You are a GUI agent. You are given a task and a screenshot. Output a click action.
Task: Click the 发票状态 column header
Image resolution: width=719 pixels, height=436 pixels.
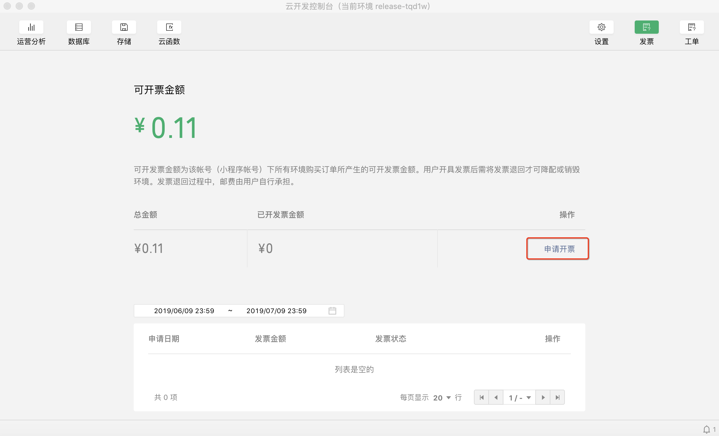[x=391, y=339]
